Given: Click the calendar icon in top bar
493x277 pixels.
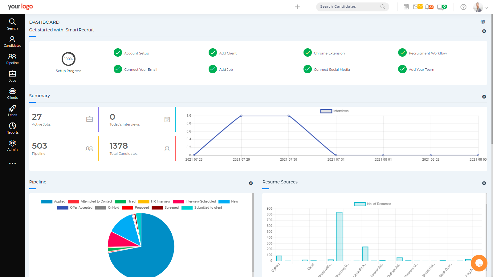Looking at the screenshot, I should (406, 7).
